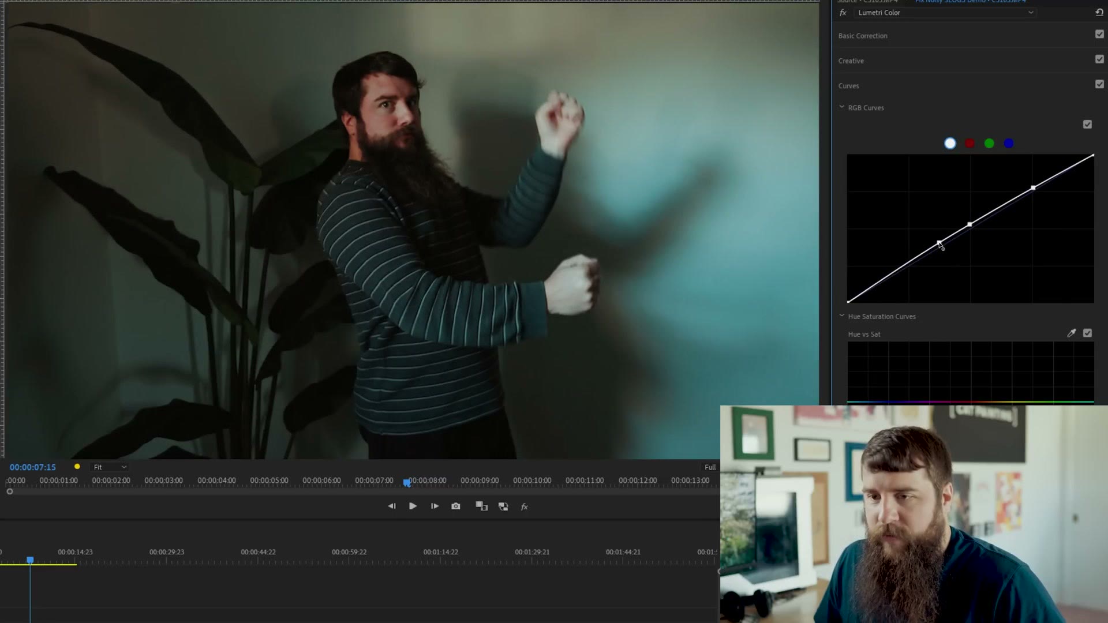Screen dimensions: 1108x623
Task: Click the icon just left of the monitor fx button
Action: tap(503, 506)
